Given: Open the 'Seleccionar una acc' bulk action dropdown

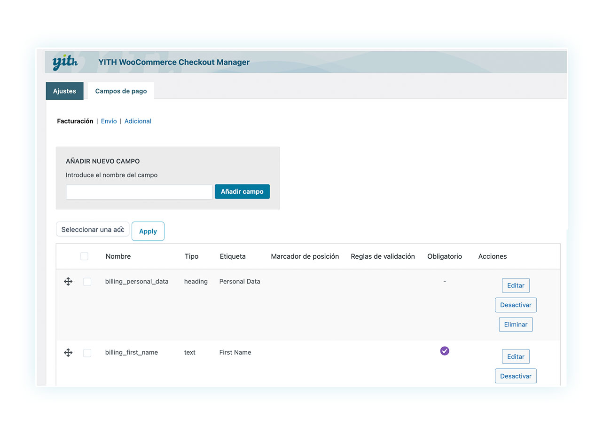Looking at the screenshot, I should (x=93, y=230).
